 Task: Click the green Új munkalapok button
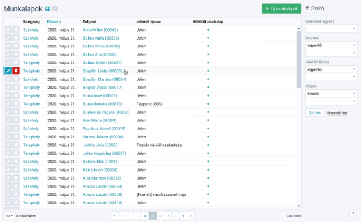pyautogui.click(x=281, y=8)
